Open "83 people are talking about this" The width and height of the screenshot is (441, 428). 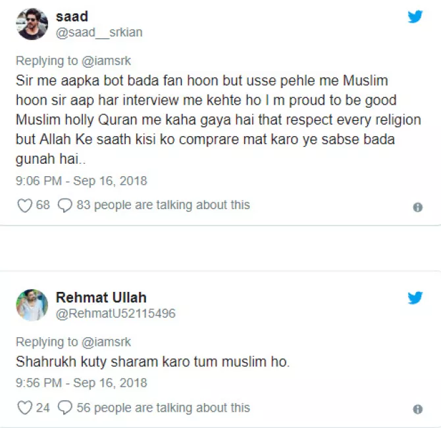click(x=163, y=205)
